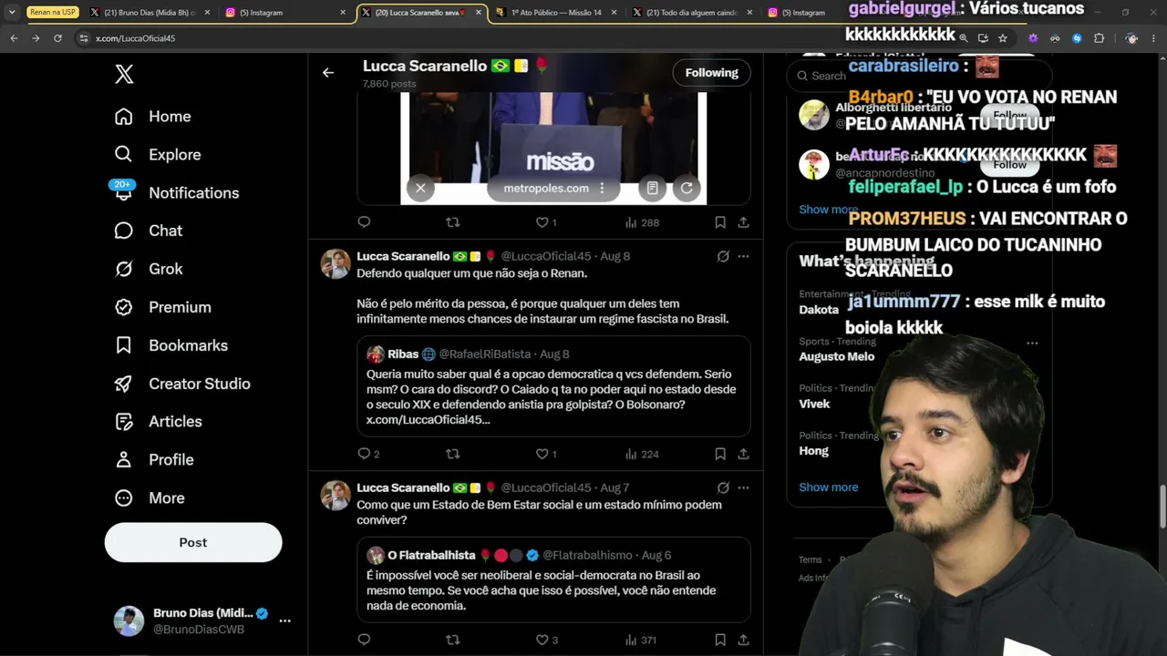Open the Premium page

tap(162, 308)
